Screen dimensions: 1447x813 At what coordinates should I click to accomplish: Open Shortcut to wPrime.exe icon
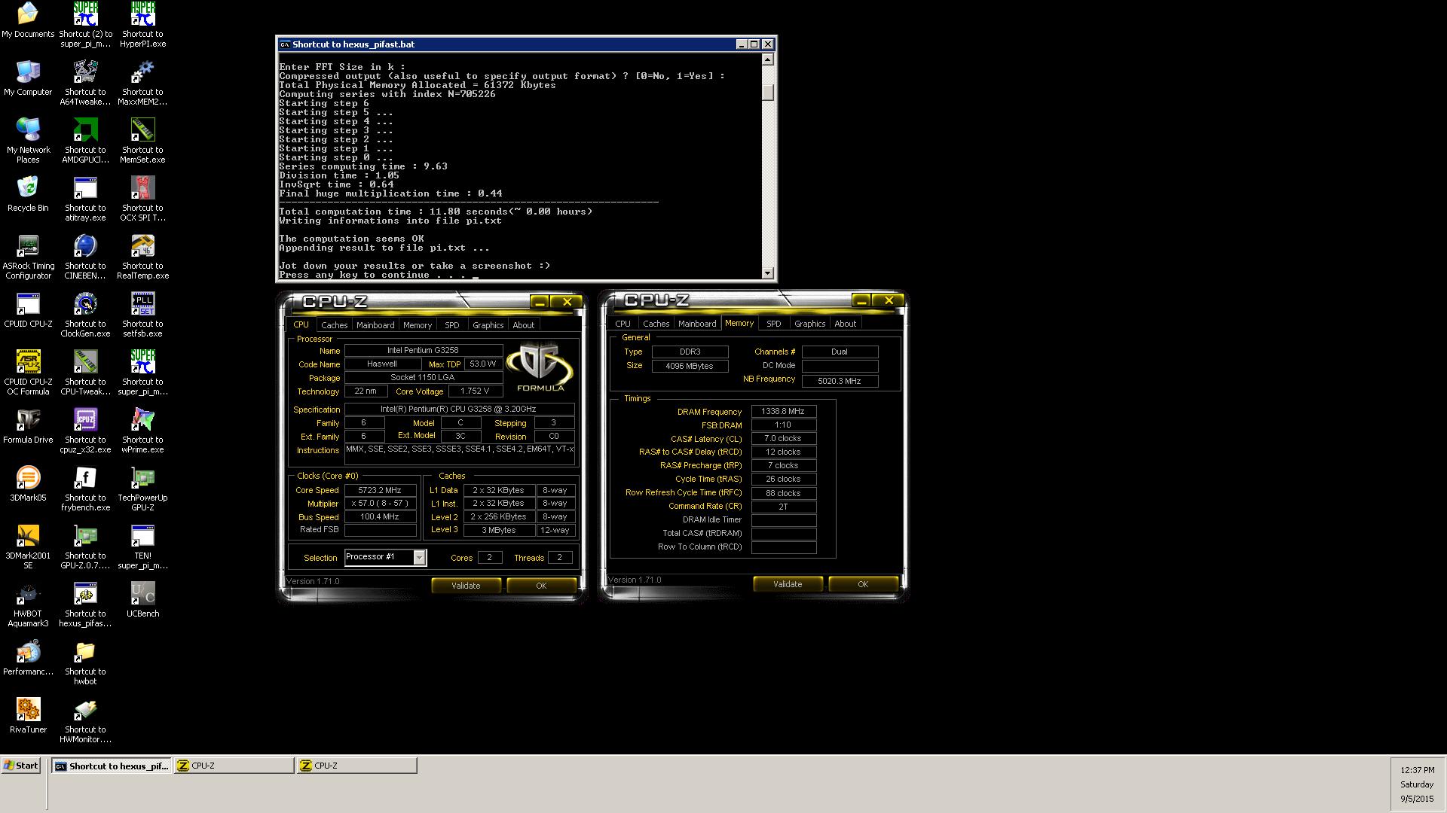click(x=142, y=431)
